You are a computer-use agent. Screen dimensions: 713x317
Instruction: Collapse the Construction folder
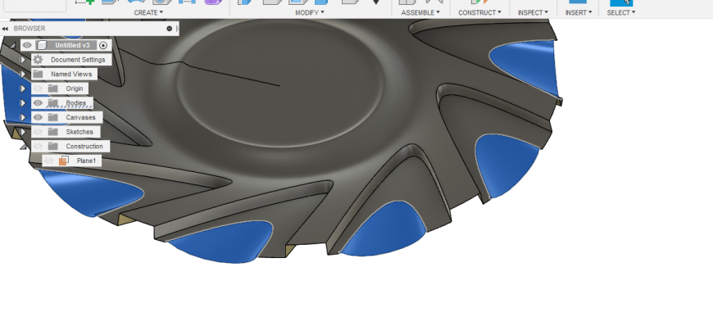(x=23, y=147)
